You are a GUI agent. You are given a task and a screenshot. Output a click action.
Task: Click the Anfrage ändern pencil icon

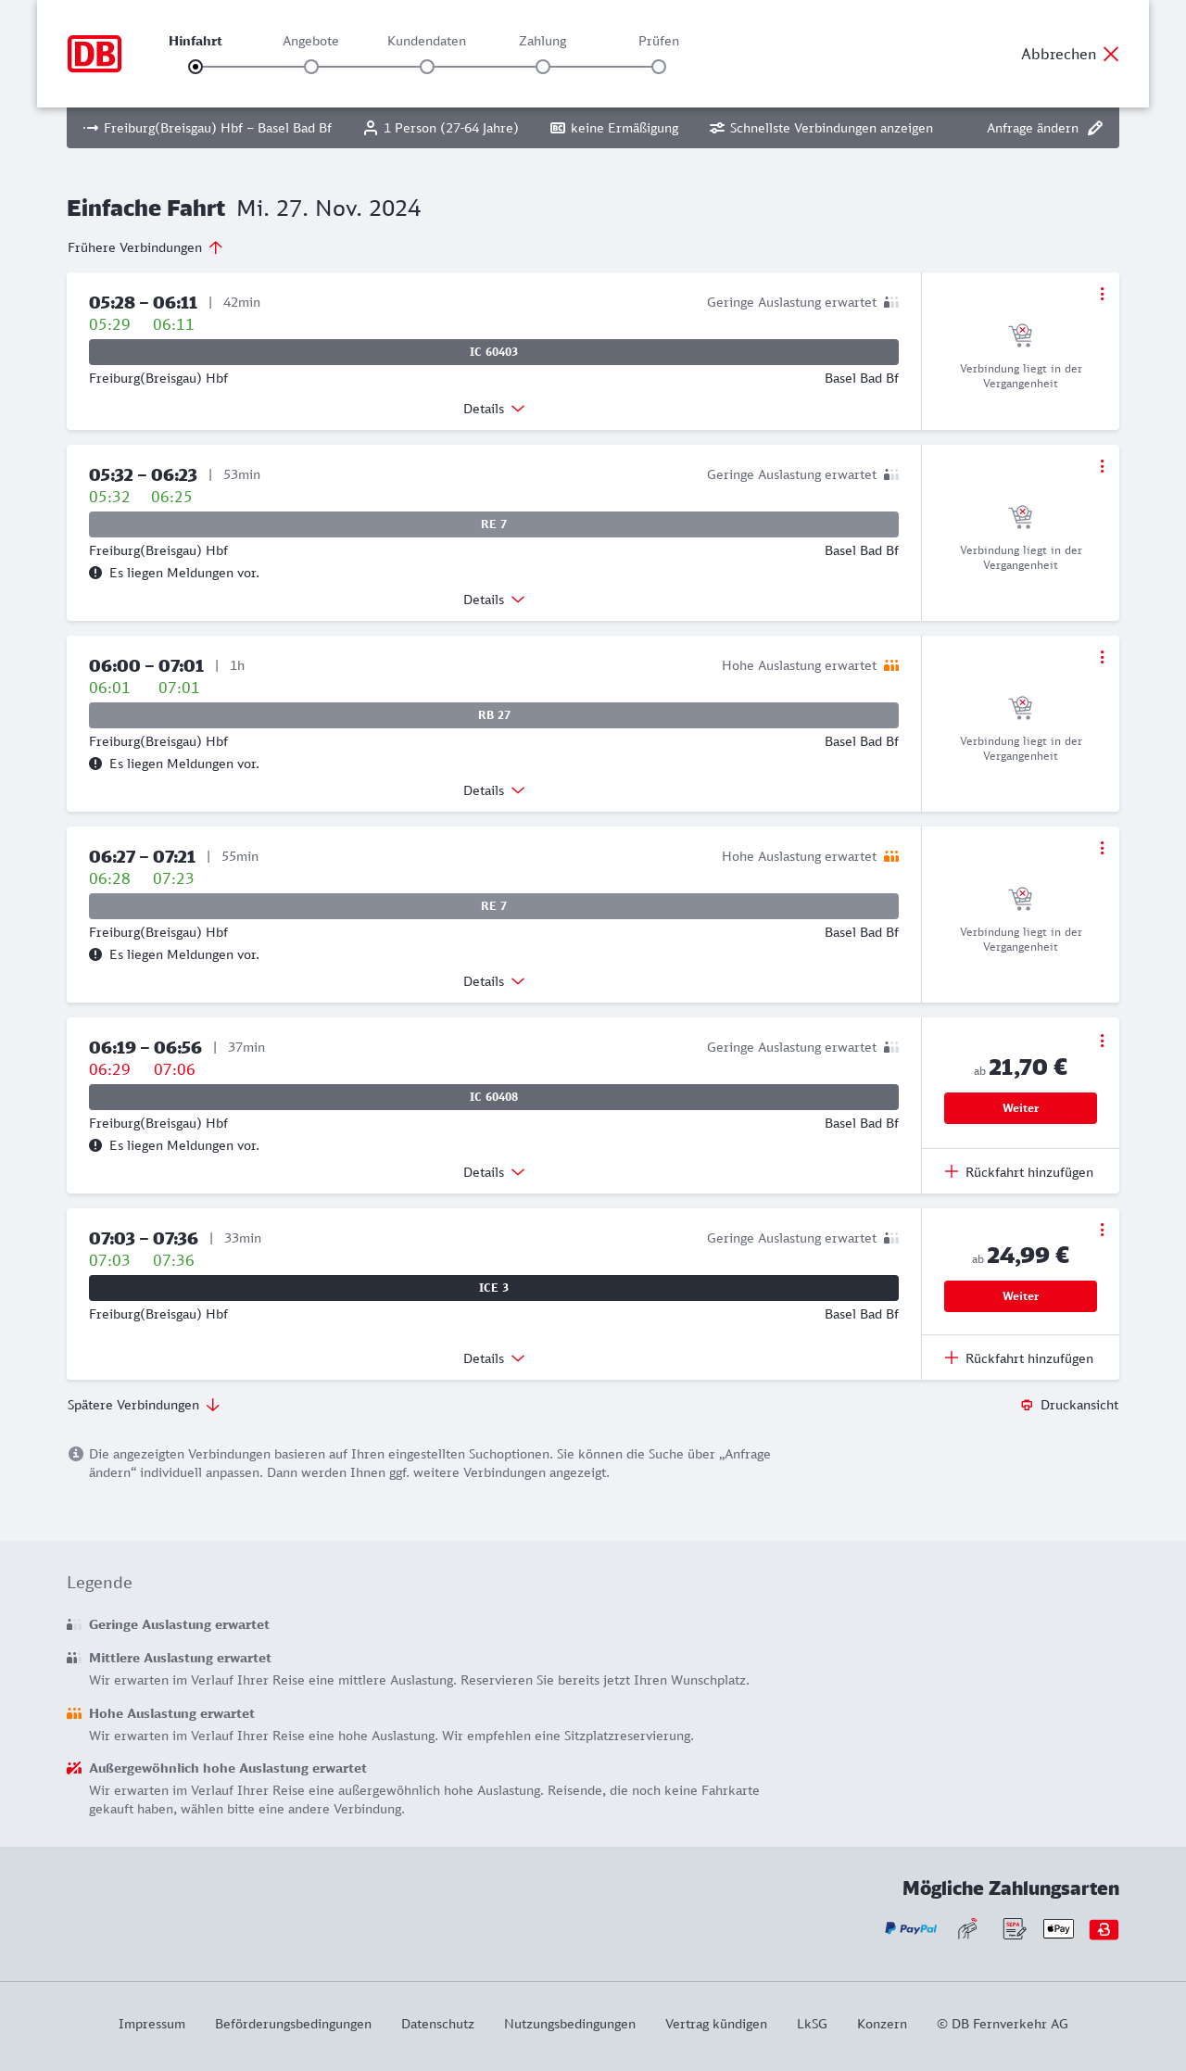[1095, 128]
